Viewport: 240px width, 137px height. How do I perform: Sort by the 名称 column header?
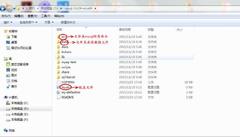[59, 29]
